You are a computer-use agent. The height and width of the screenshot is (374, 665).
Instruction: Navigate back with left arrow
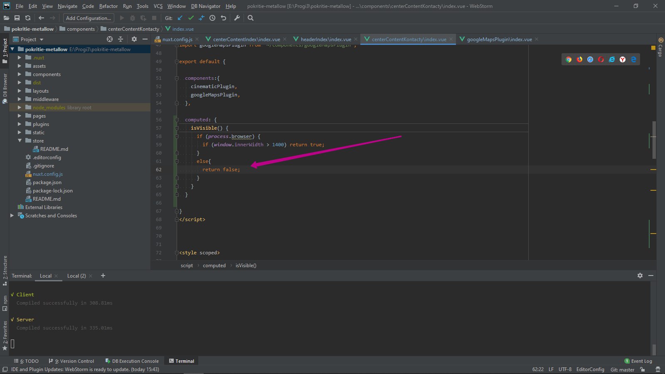(x=41, y=18)
